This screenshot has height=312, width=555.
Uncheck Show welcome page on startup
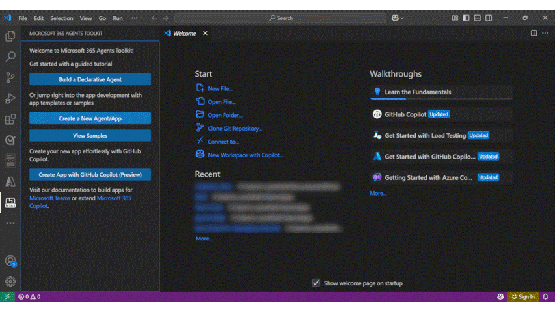coord(316,283)
